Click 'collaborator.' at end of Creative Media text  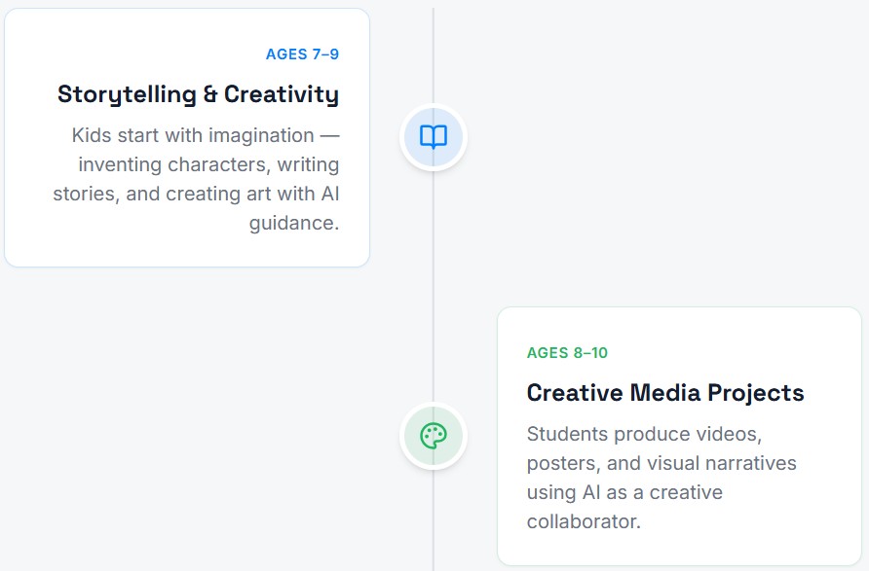pos(584,521)
